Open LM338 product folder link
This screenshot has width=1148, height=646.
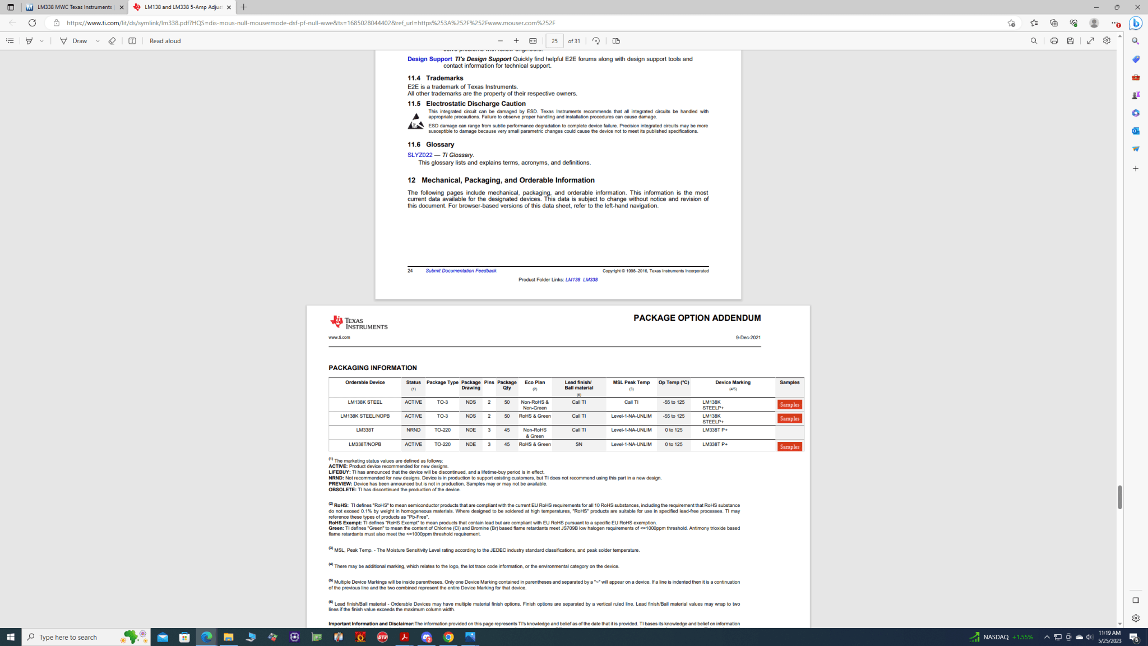click(590, 280)
